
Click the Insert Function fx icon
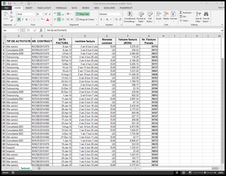[x=41, y=30]
